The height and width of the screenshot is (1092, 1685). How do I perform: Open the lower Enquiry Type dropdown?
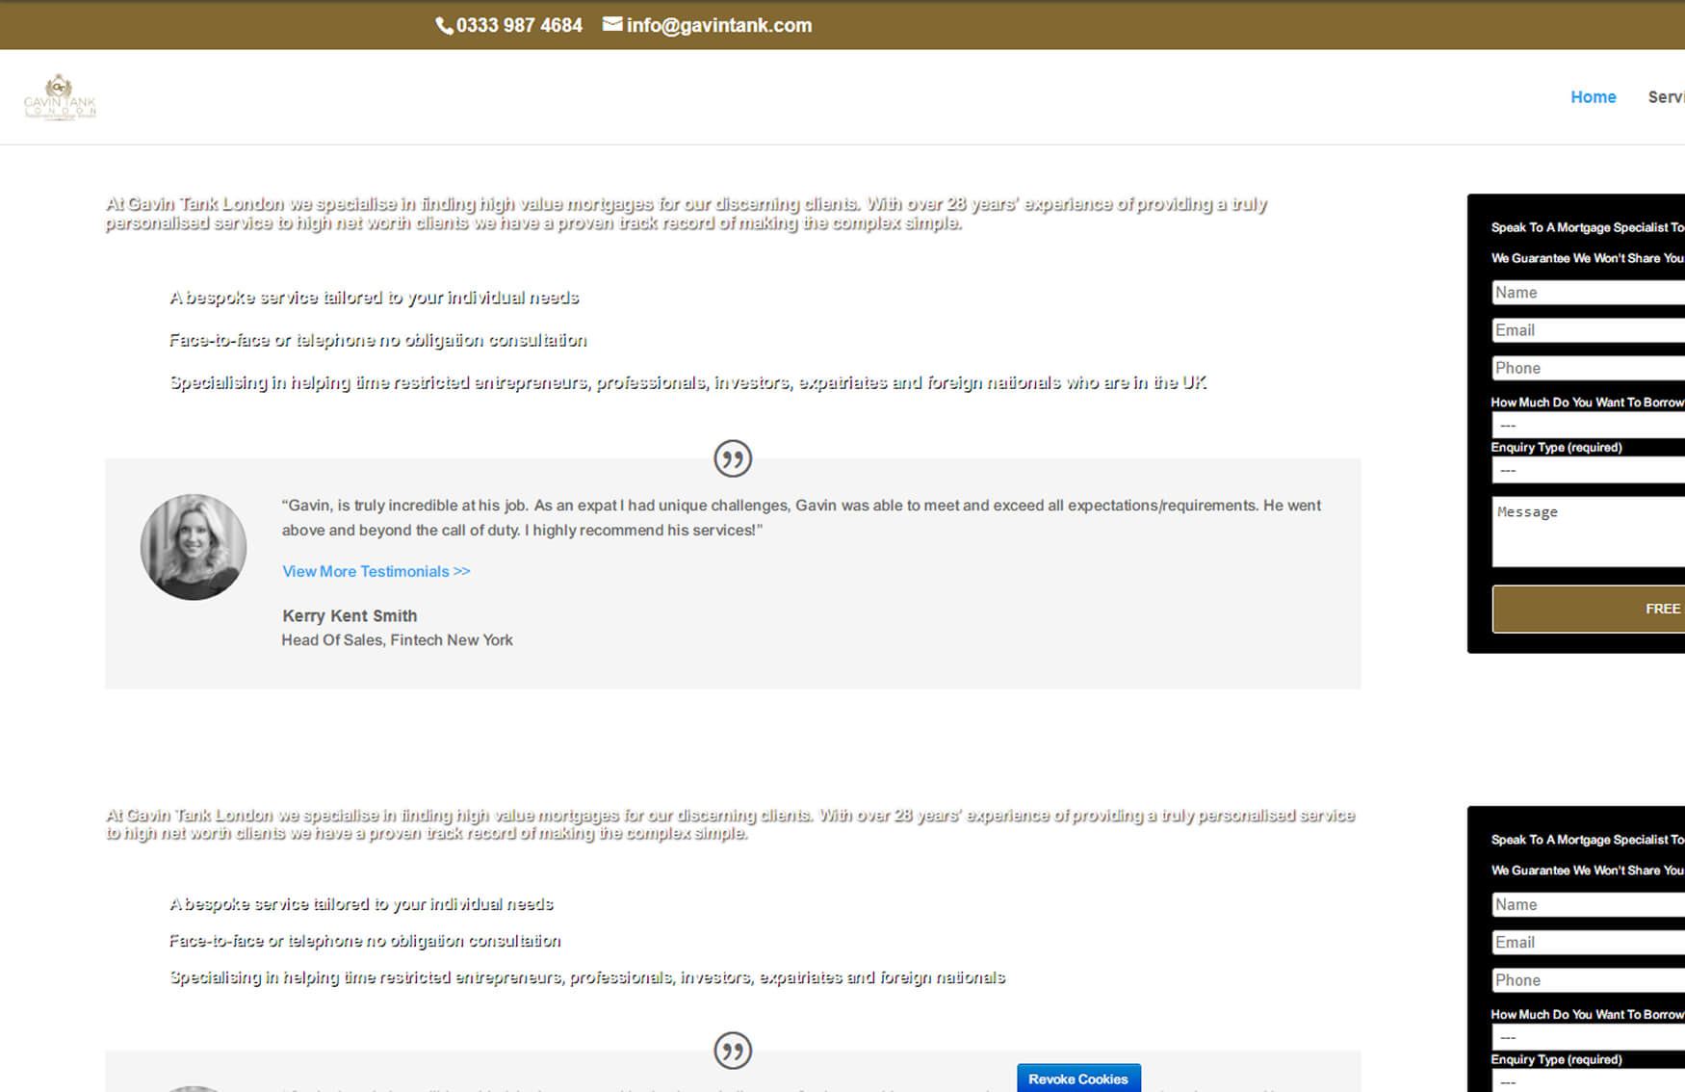pos(1589,1081)
